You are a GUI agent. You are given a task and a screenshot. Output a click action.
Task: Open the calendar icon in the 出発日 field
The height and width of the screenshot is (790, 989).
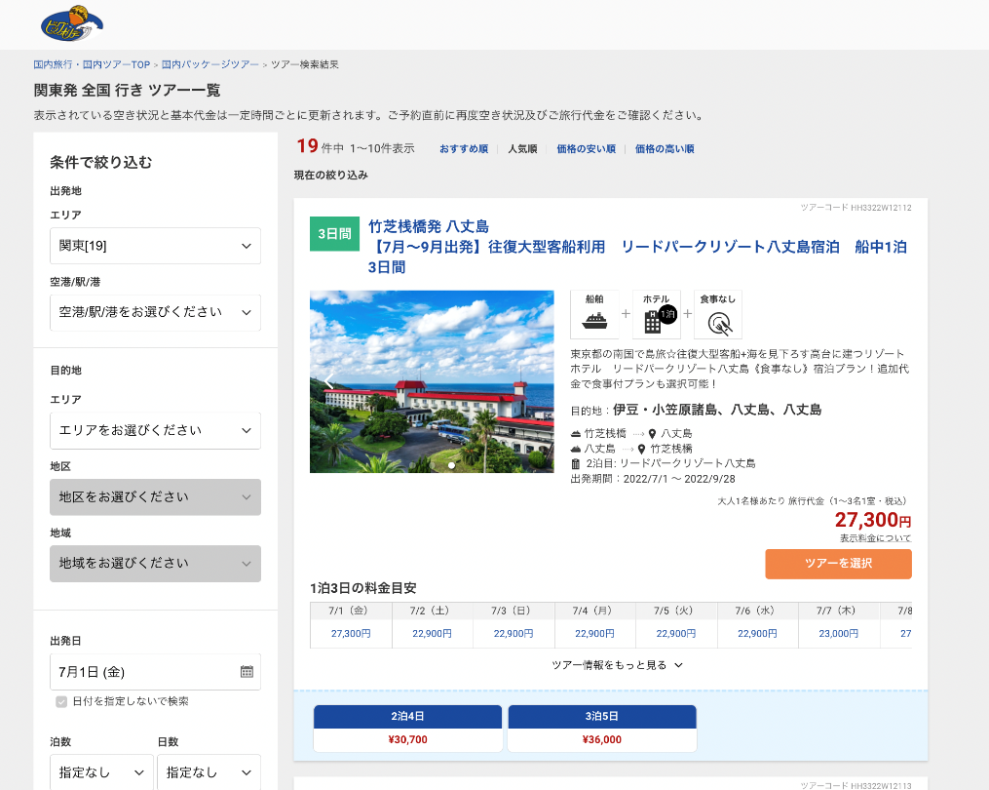point(245,672)
